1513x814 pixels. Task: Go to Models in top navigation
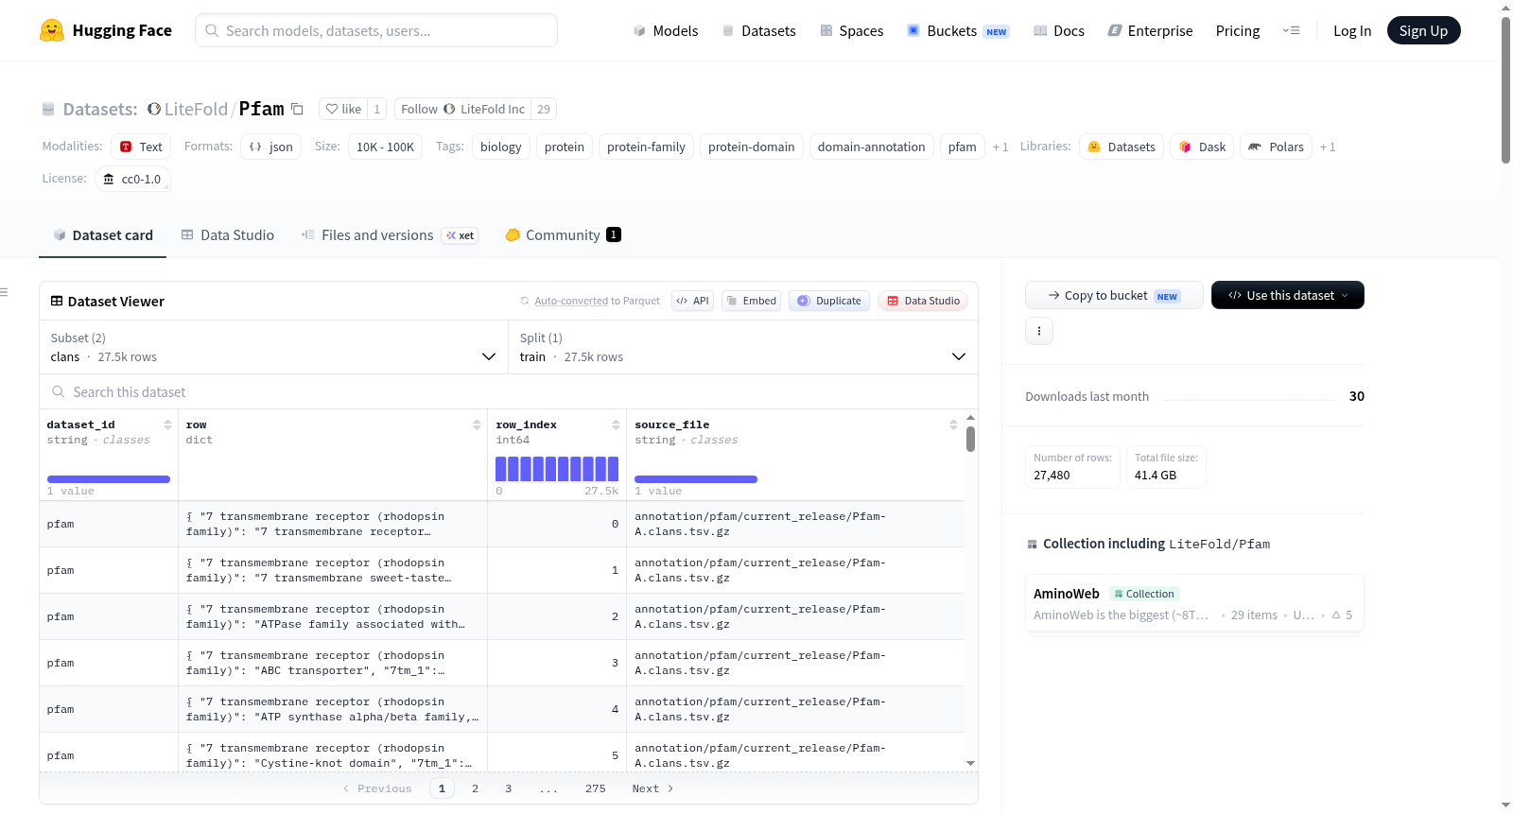point(666,30)
